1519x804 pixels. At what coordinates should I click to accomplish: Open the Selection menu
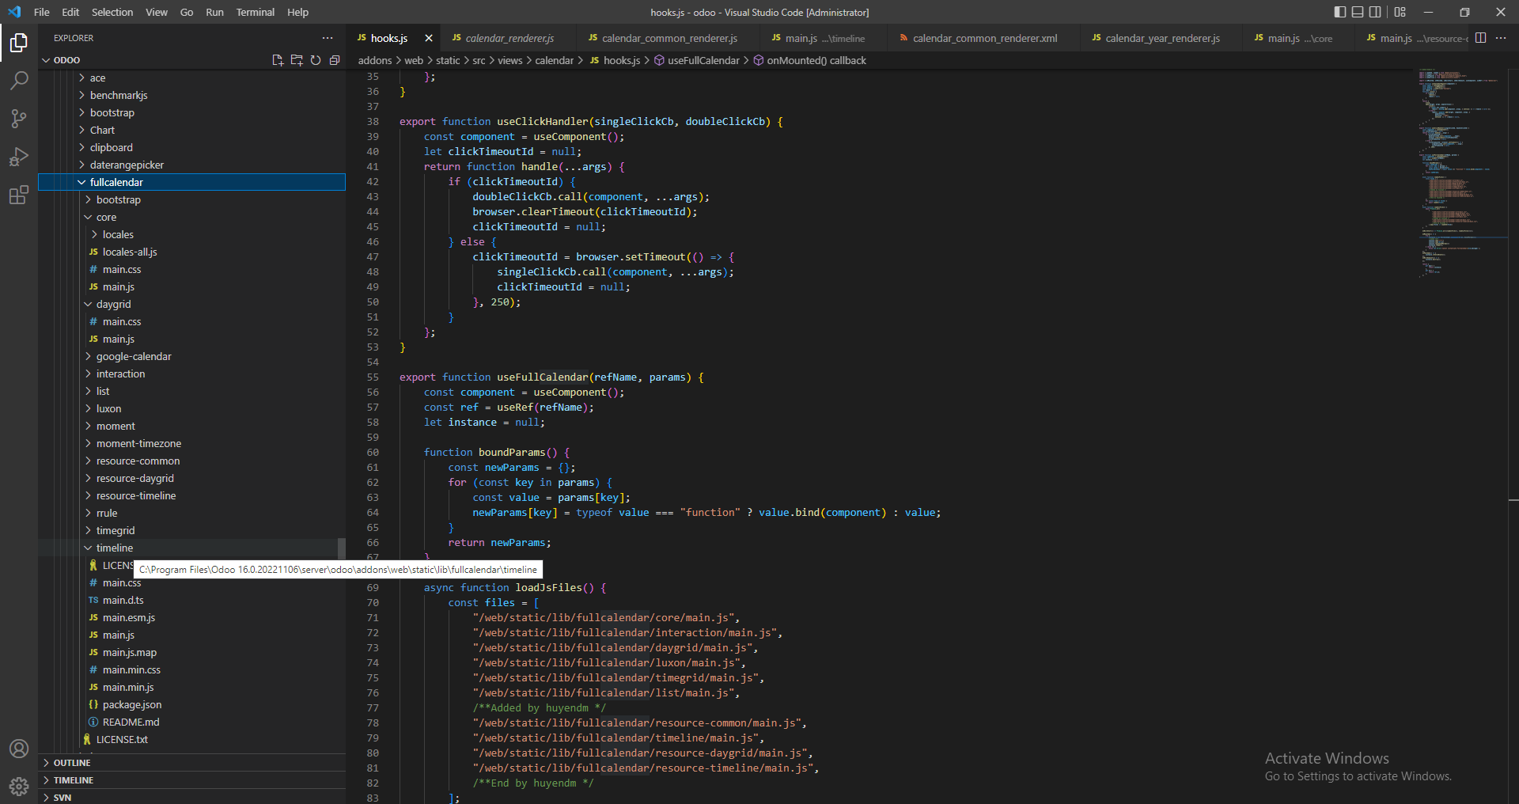point(112,12)
